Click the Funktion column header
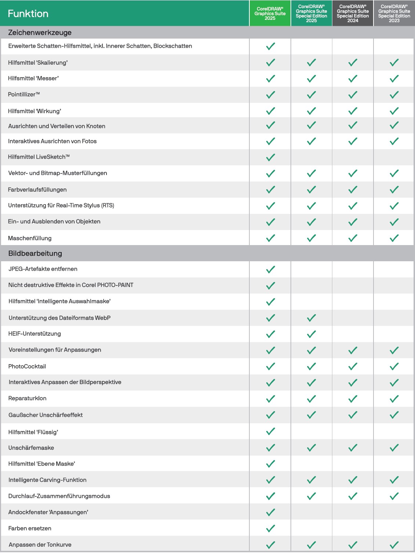415x553 pixels. tap(28, 14)
